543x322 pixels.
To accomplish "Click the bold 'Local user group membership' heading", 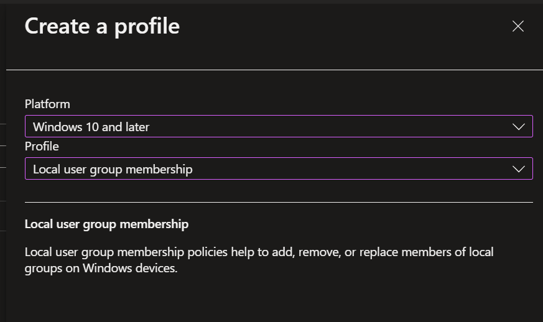I will point(106,224).
